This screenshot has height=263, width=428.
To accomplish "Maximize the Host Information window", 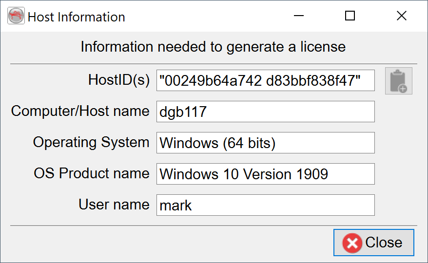I will click(x=350, y=17).
